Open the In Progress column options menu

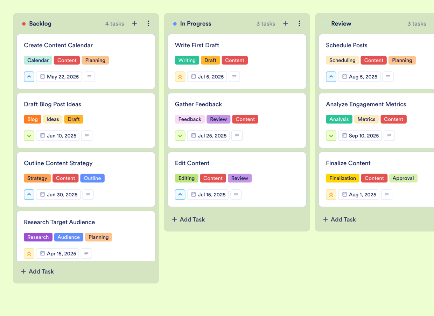300,23
